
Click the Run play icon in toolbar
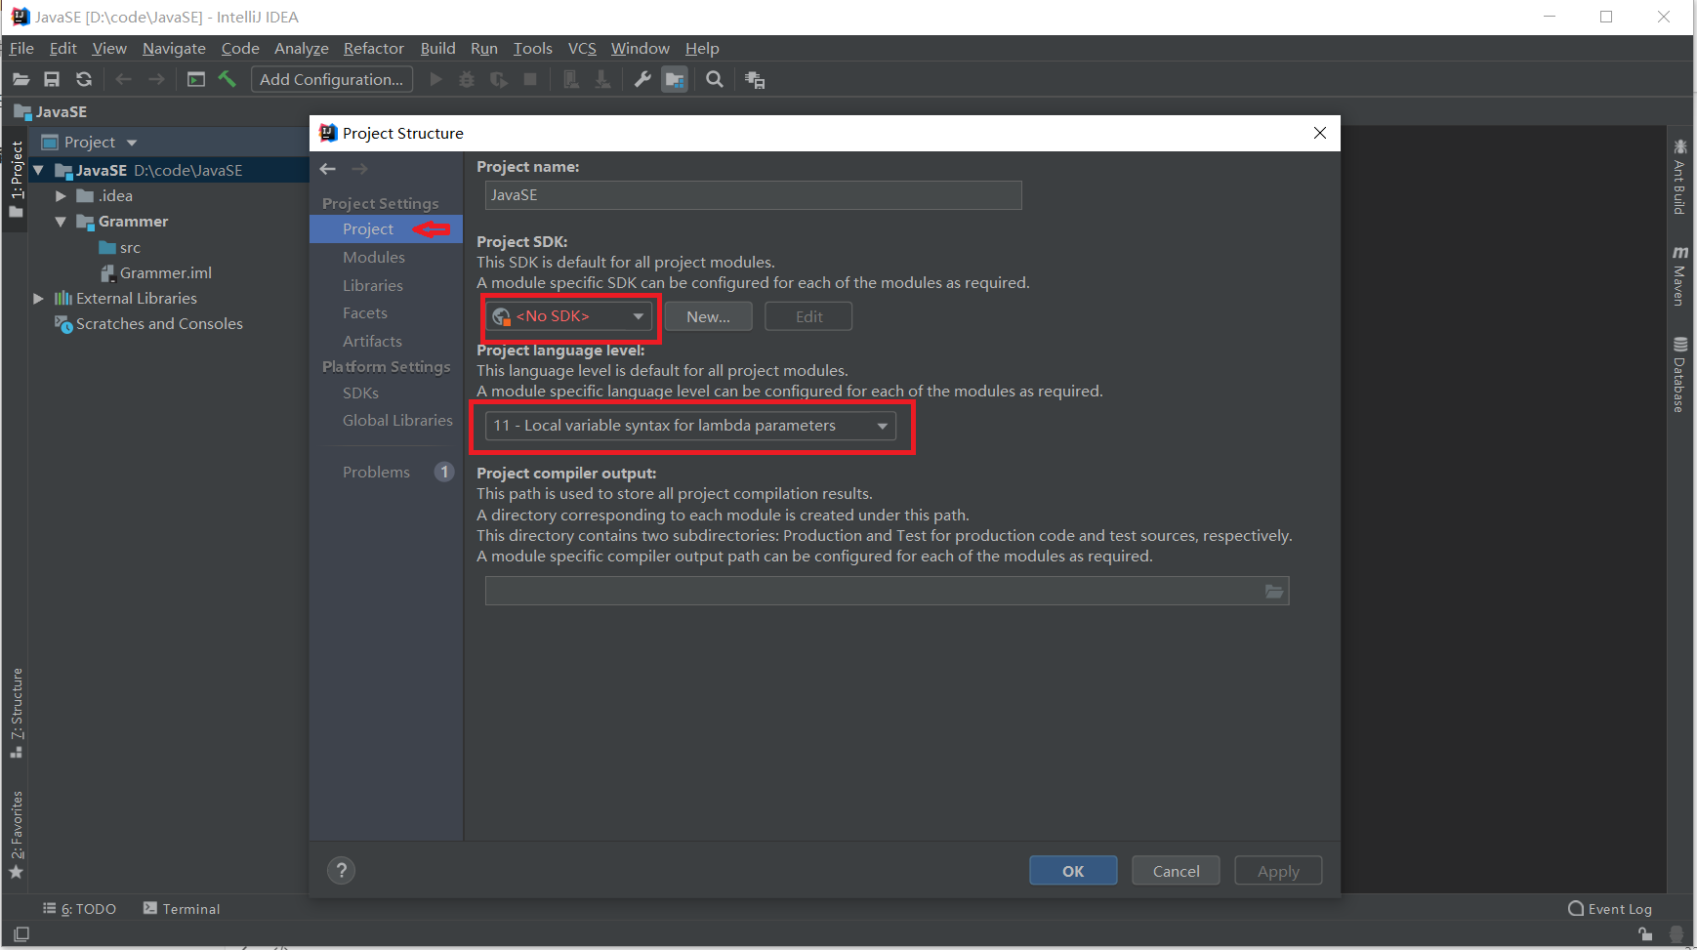(x=436, y=80)
